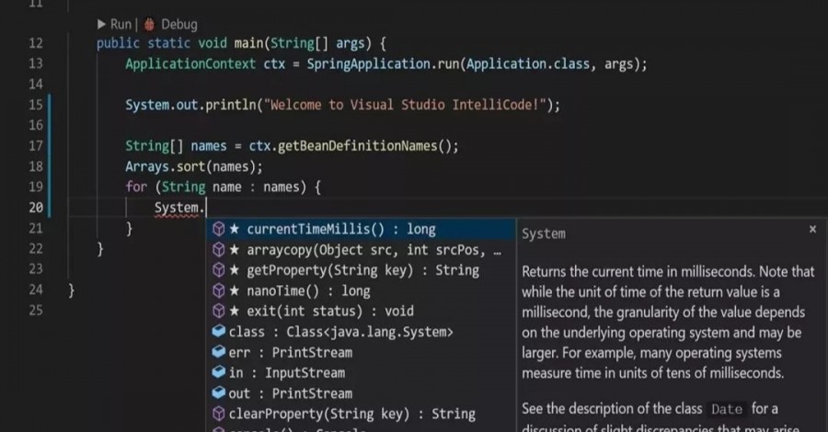This screenshot has height=432, width=828.
Task: Click the star icon beside arraycopy
Action: (235, 249)
